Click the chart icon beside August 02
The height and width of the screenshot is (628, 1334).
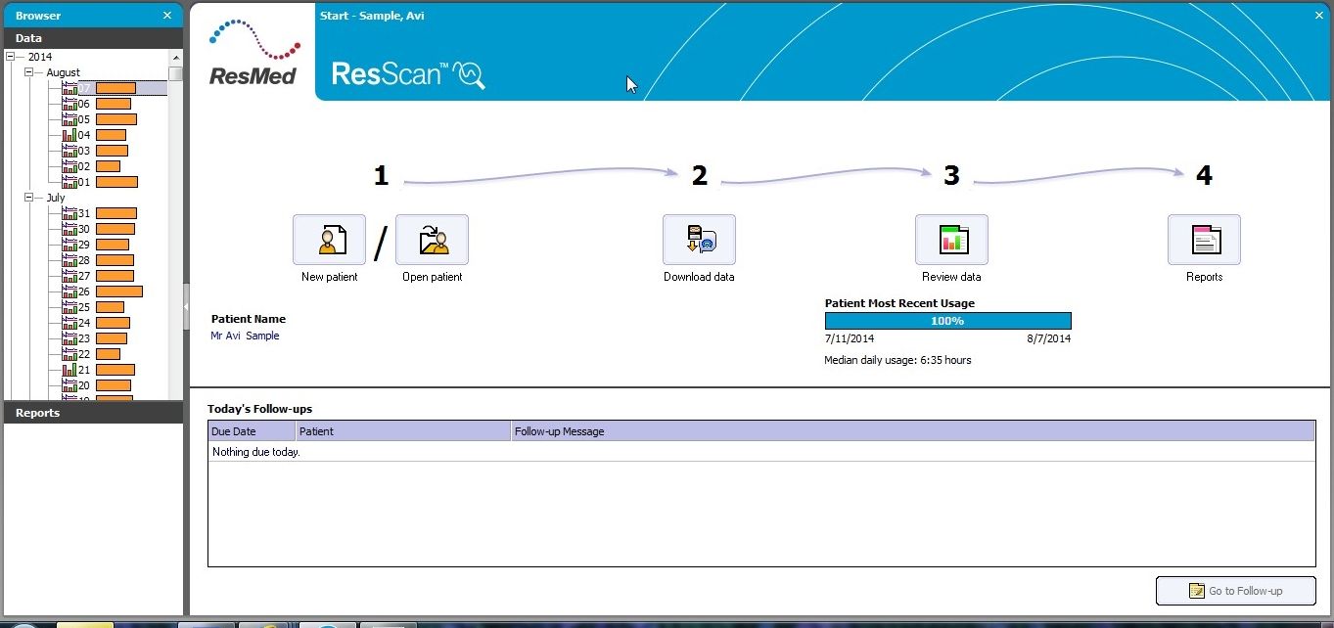pos(69,166)
